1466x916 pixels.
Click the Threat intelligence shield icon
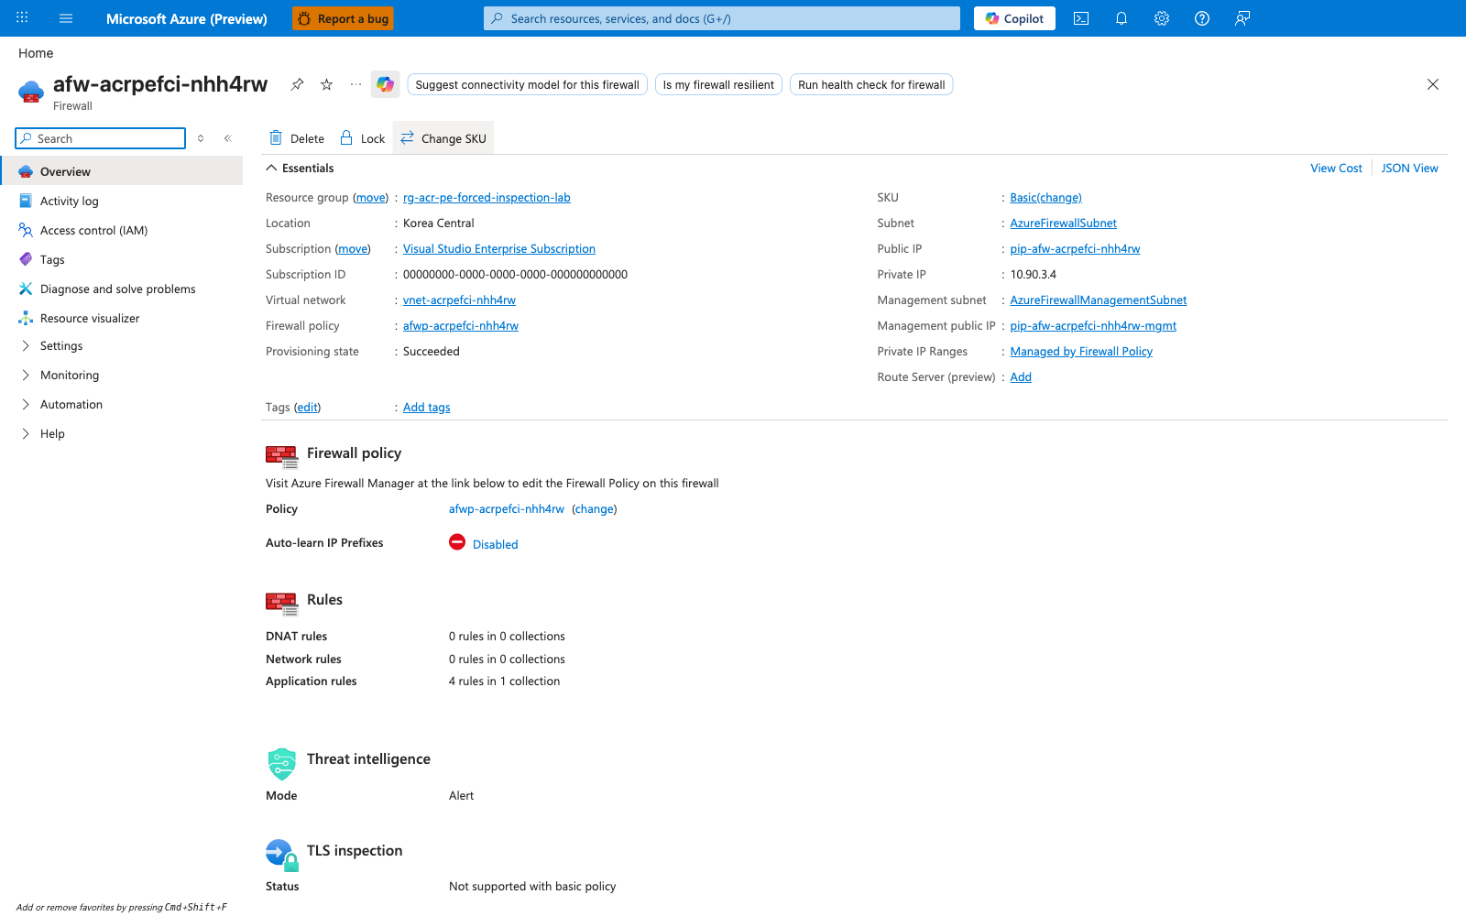point(281,763)
